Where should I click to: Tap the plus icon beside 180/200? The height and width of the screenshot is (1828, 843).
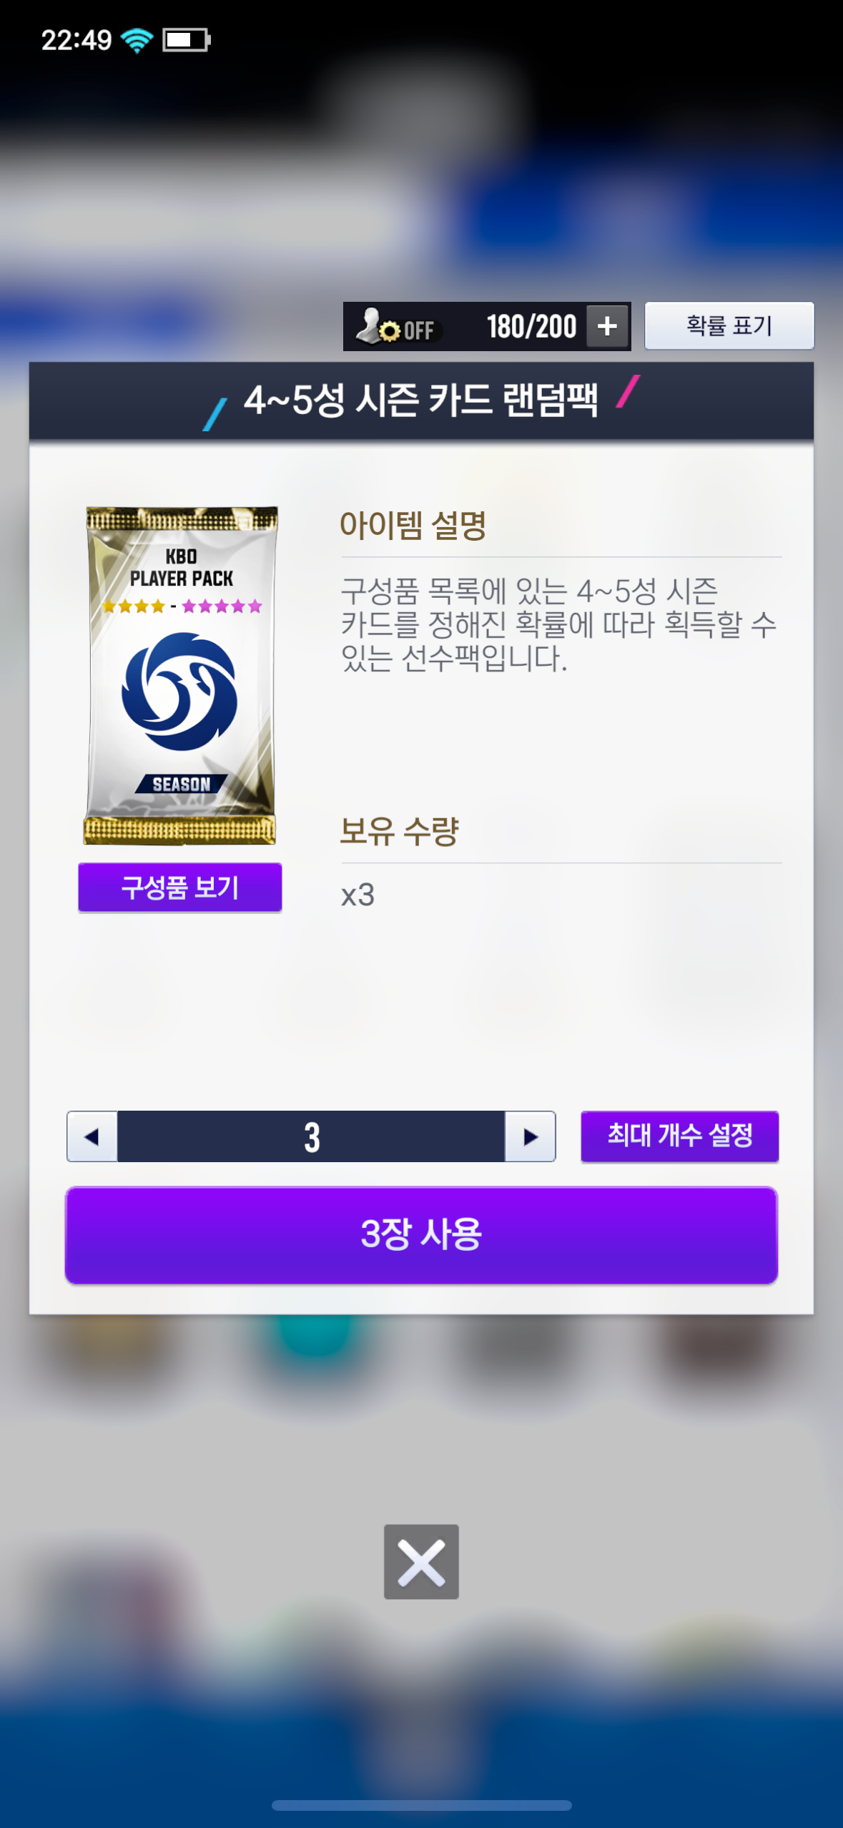click(x=607, y=326)
